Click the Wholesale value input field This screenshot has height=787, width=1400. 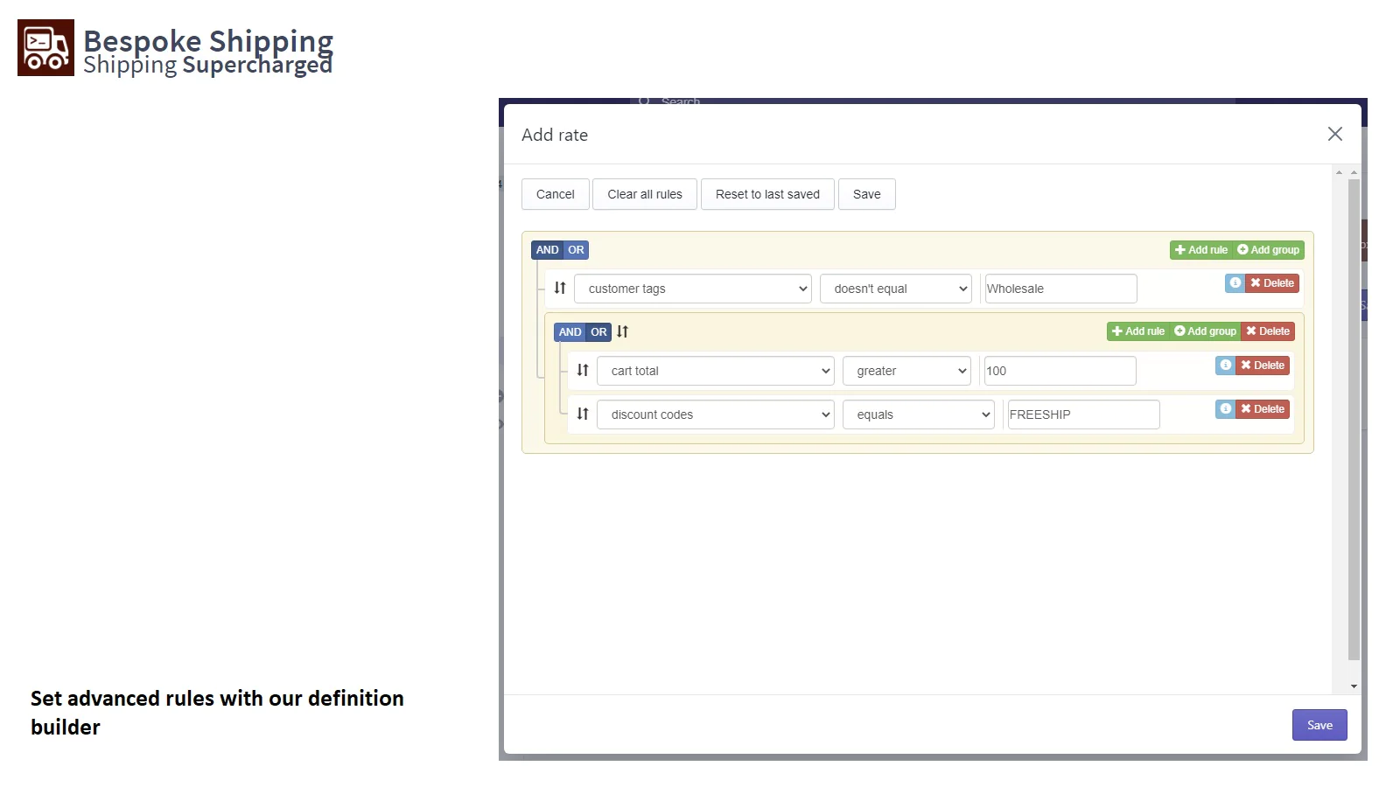click(1060, 289)
